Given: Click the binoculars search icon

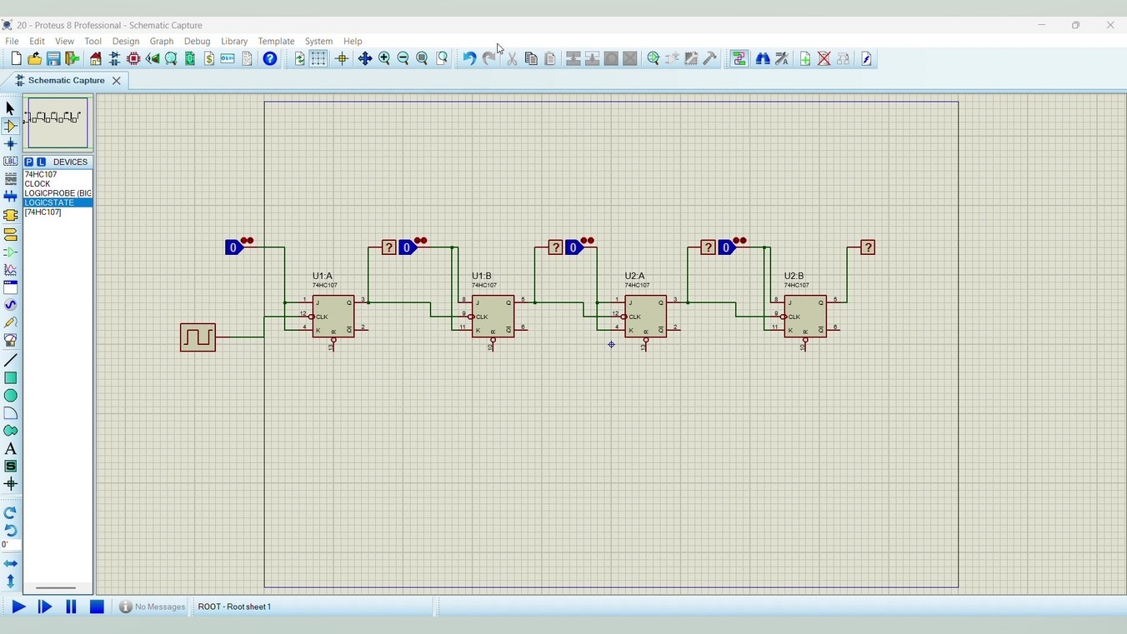Looking at the screenshot, I should 763,58.
